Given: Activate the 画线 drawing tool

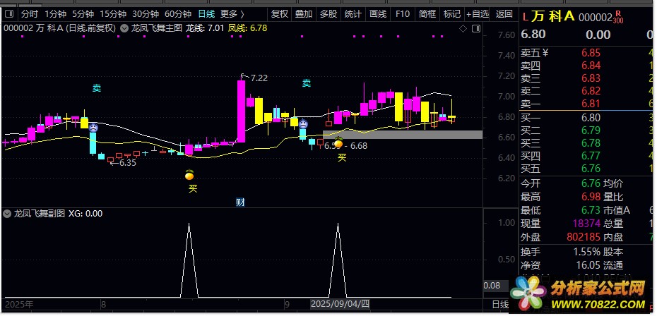Looking at the screenshot, I should 377,14.
